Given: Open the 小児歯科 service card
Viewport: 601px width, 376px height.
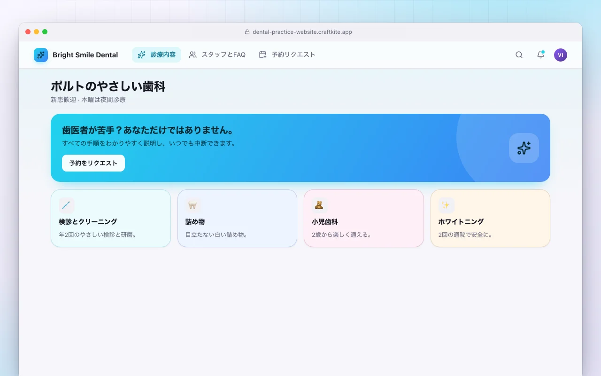Looking at the screenshot, I should [364, 218].
